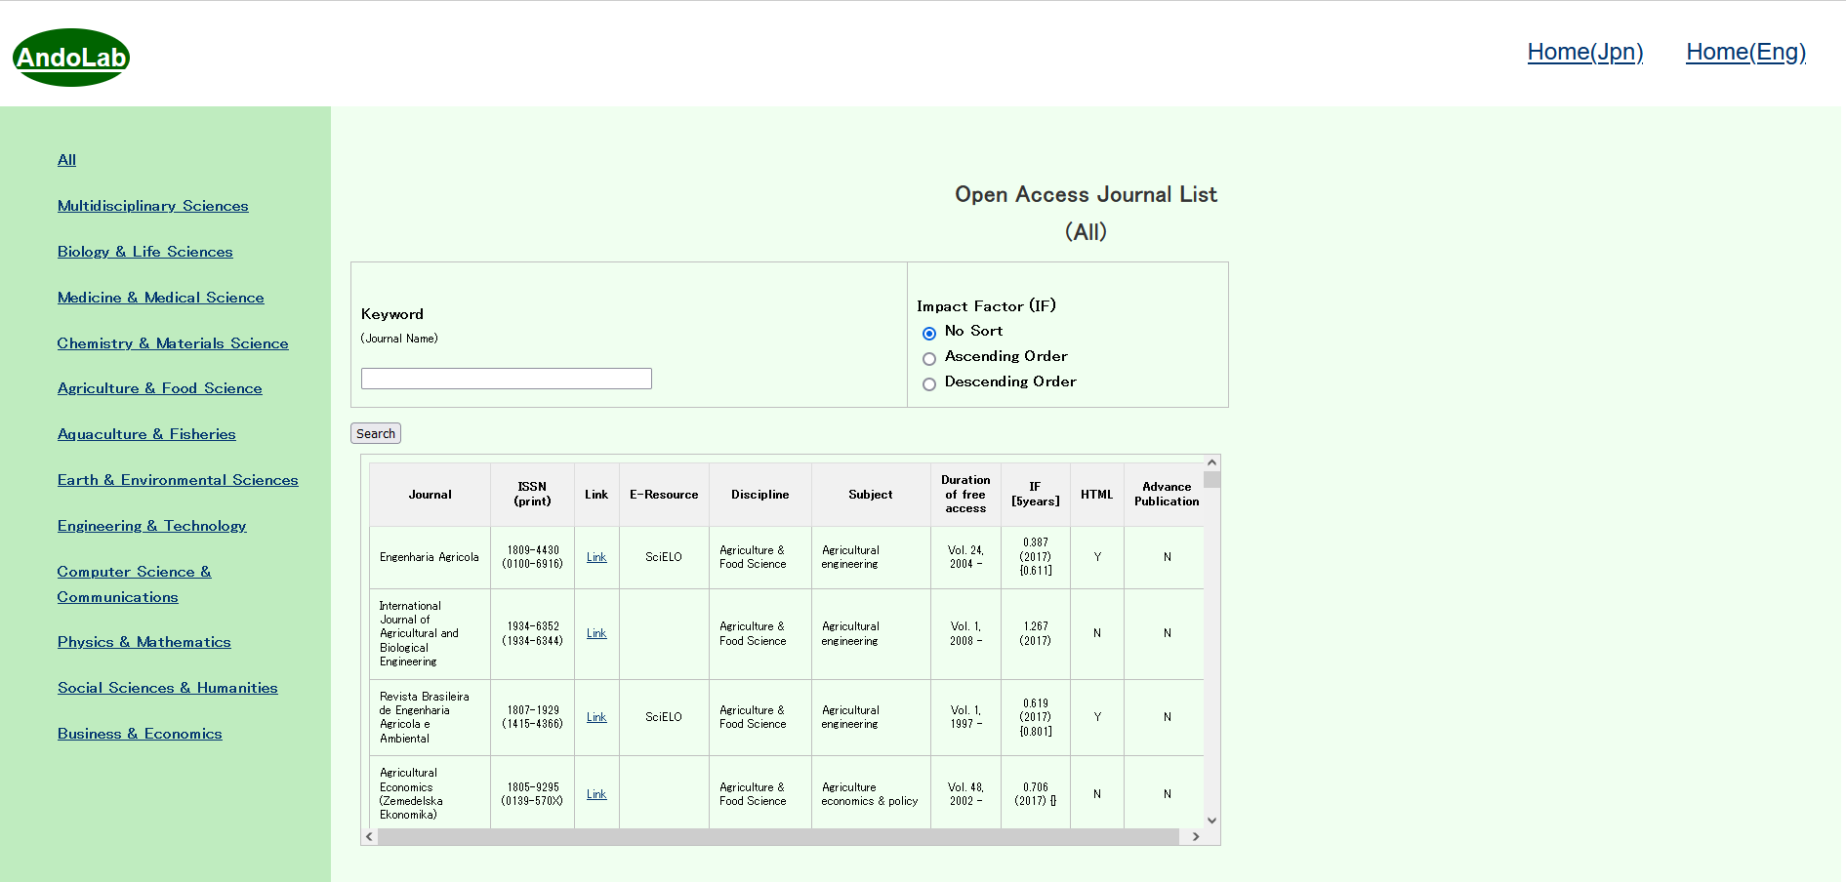Screen dimensions: 1846x882
Task: Select Descending Order sorting option
Action: [929, 384]
